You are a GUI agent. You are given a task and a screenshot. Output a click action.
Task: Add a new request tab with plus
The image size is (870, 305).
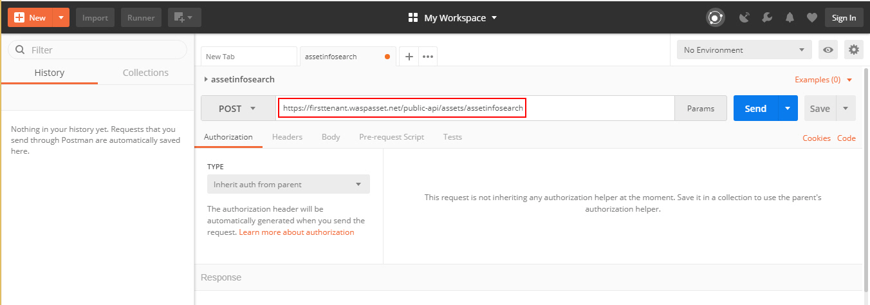coord(409,57)
